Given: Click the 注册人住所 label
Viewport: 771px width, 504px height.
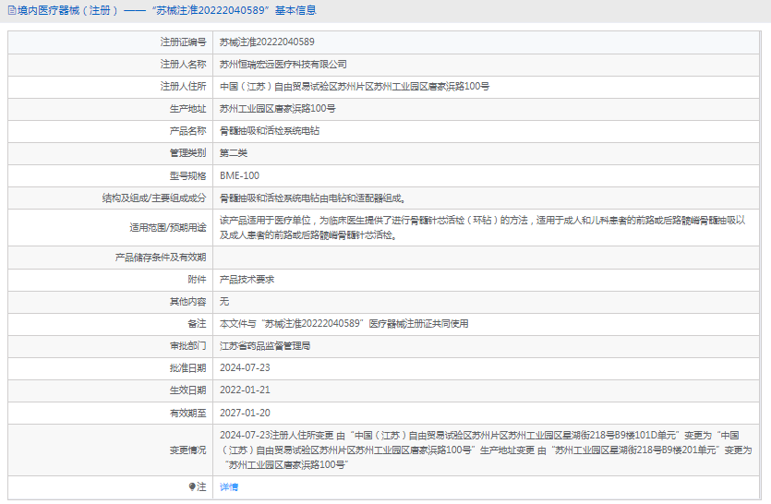Looking at the screenshot, I should [183, 87].
